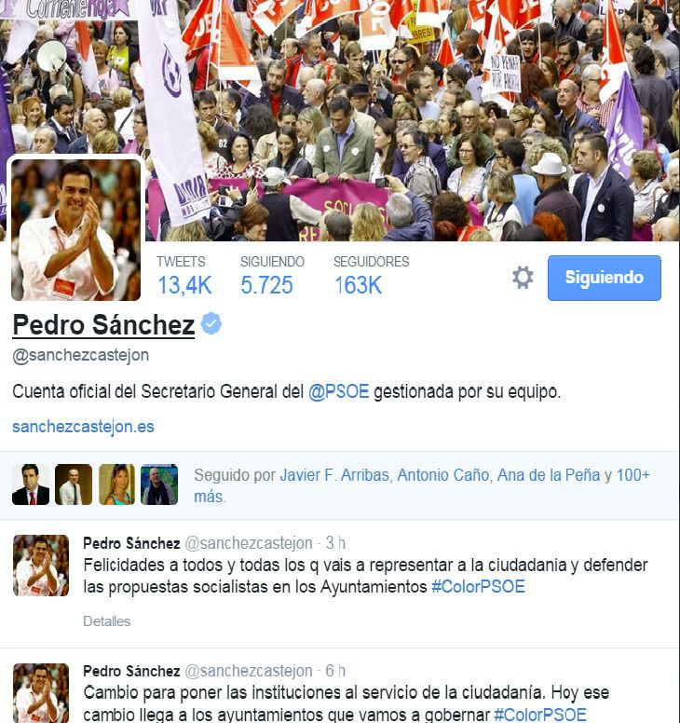This screenshot has height=723, width=680.
Task: Click avatar beside the 6 h tweet
Action: click(x=41, y=693)
